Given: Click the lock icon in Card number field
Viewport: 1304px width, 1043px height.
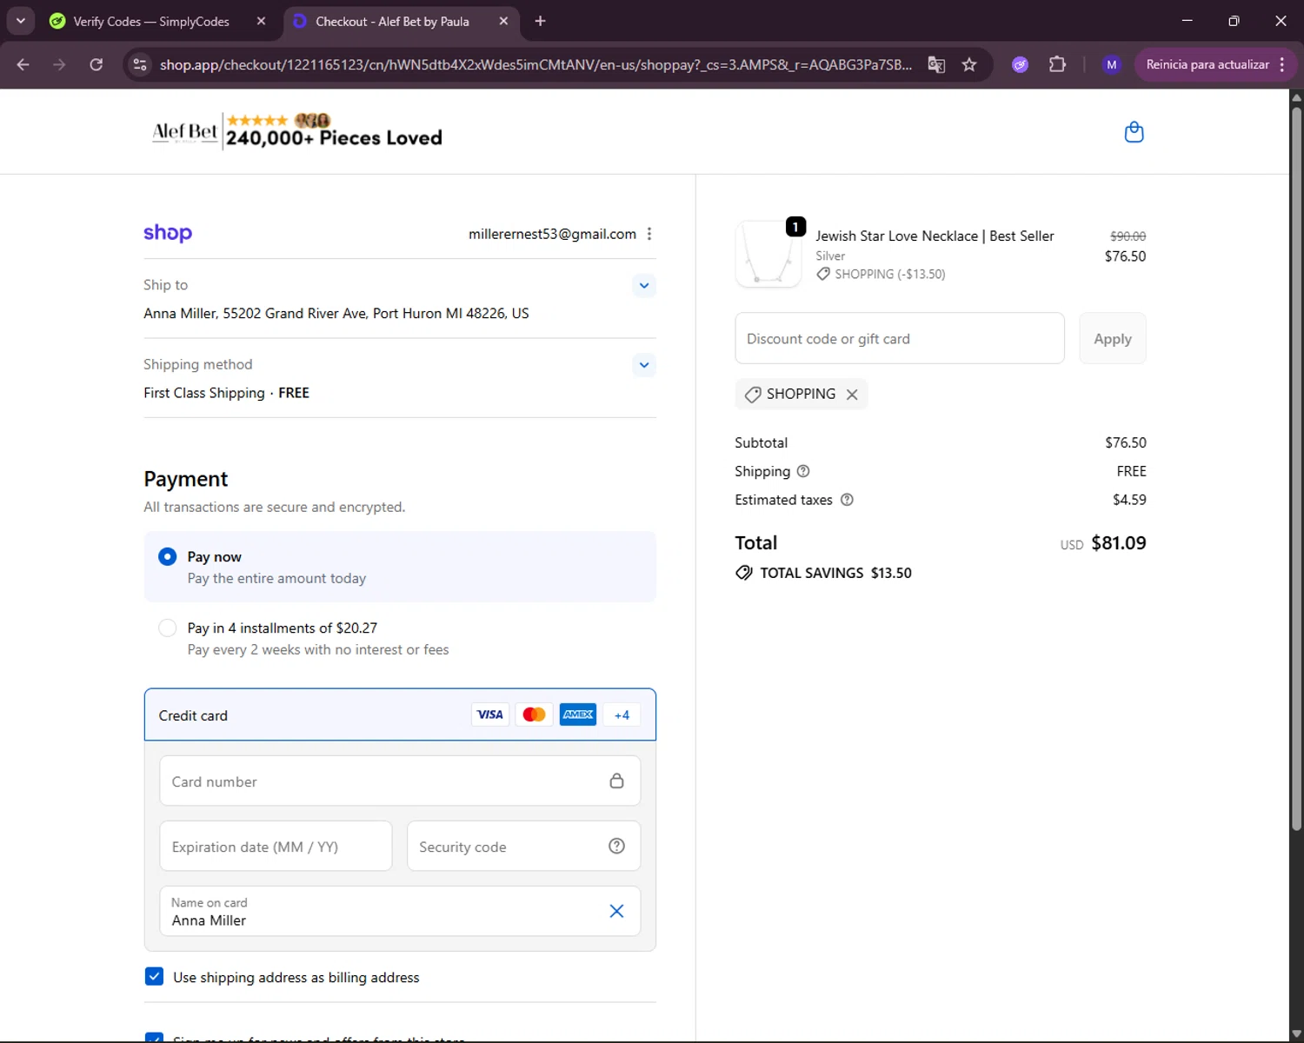Looking at the screenshot, I should tap(616, 781).
